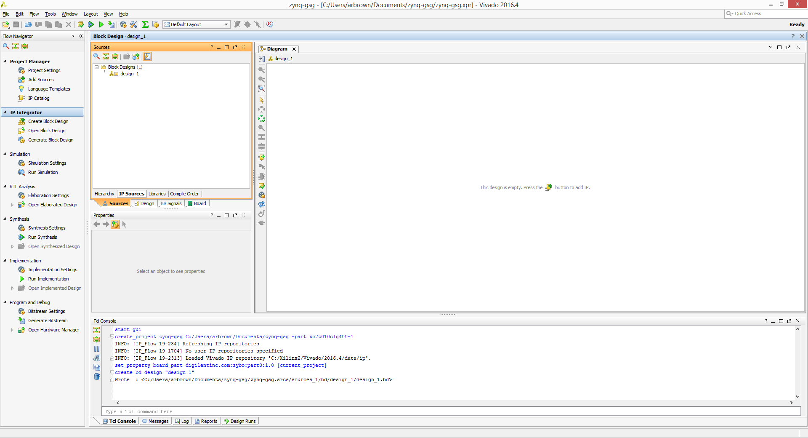This screenshot has height=438, width=808.
Task: Save the project using the toolbar disk icon
Action: pyautogui.click(x=16, y=24)
